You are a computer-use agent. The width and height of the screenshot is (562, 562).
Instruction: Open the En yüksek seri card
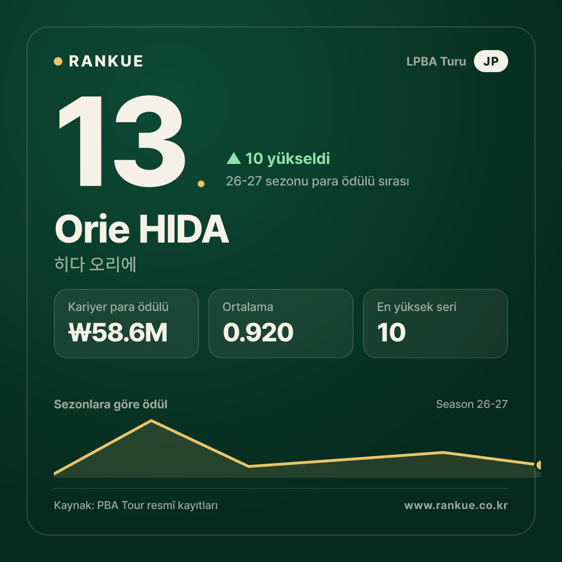coord(436,324)
